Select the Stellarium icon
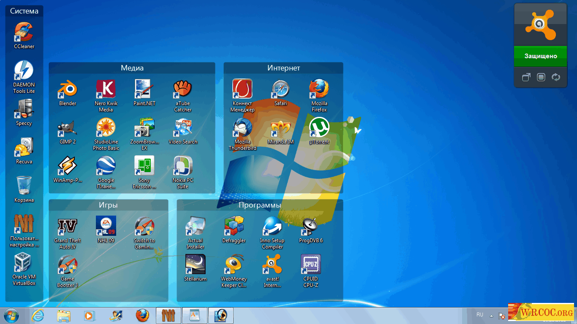 coord(196,268)
